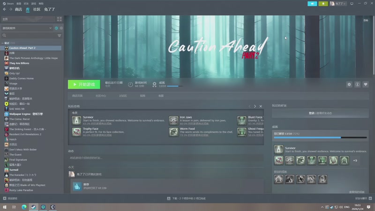Go to the 商店 store tab

[x=18, y=9]
